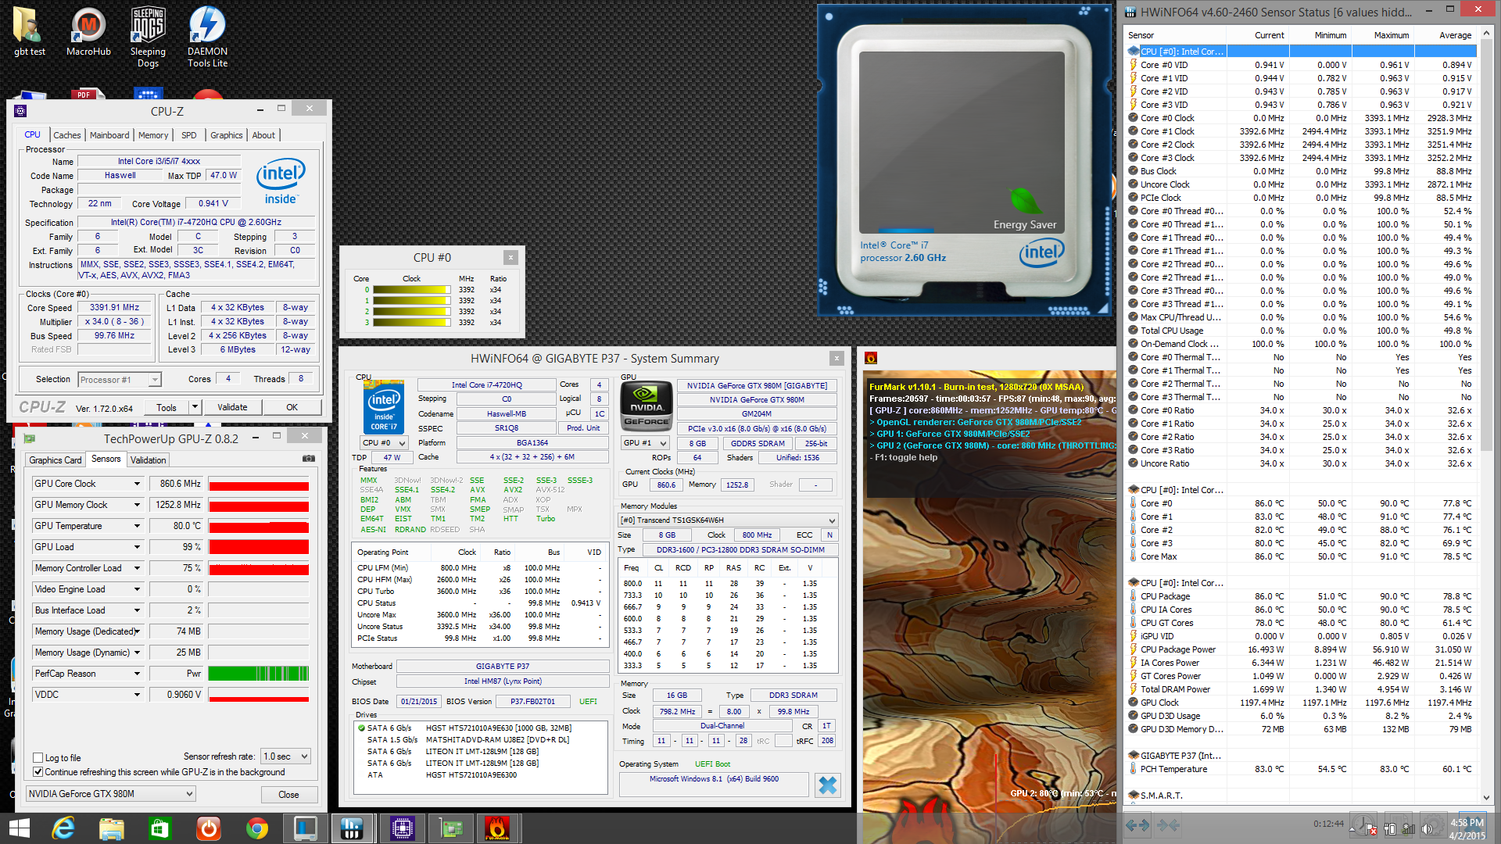The image size is (1501, 844).
Task: Open the GPU-Z taskbar icon
Action: point(451,828)
